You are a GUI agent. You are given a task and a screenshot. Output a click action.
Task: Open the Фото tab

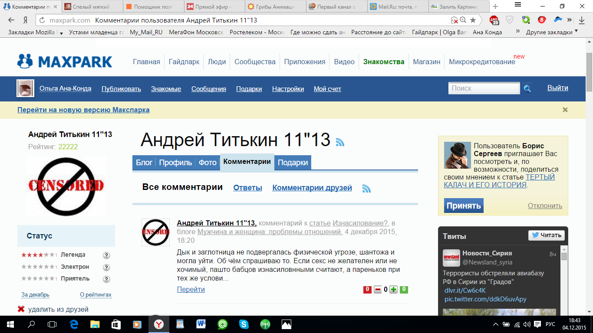(208, 163)
